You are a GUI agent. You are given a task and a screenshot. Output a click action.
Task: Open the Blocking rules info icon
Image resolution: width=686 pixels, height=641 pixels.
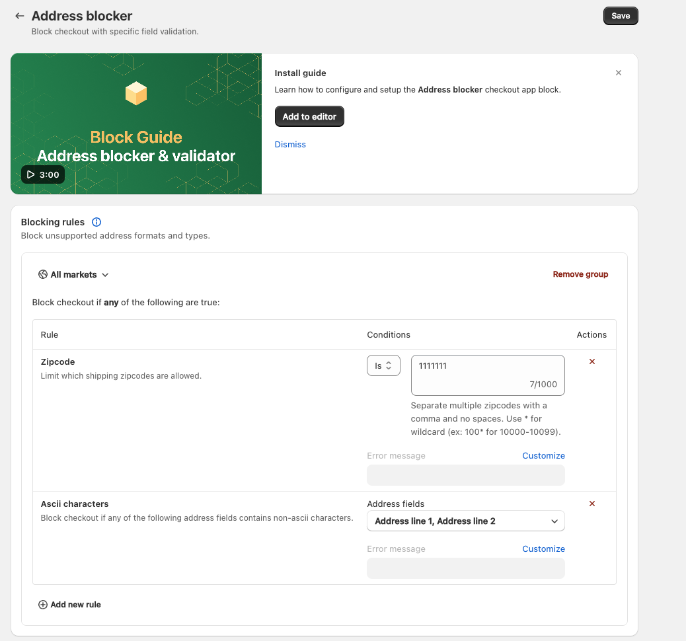click(x=96, y=222)
